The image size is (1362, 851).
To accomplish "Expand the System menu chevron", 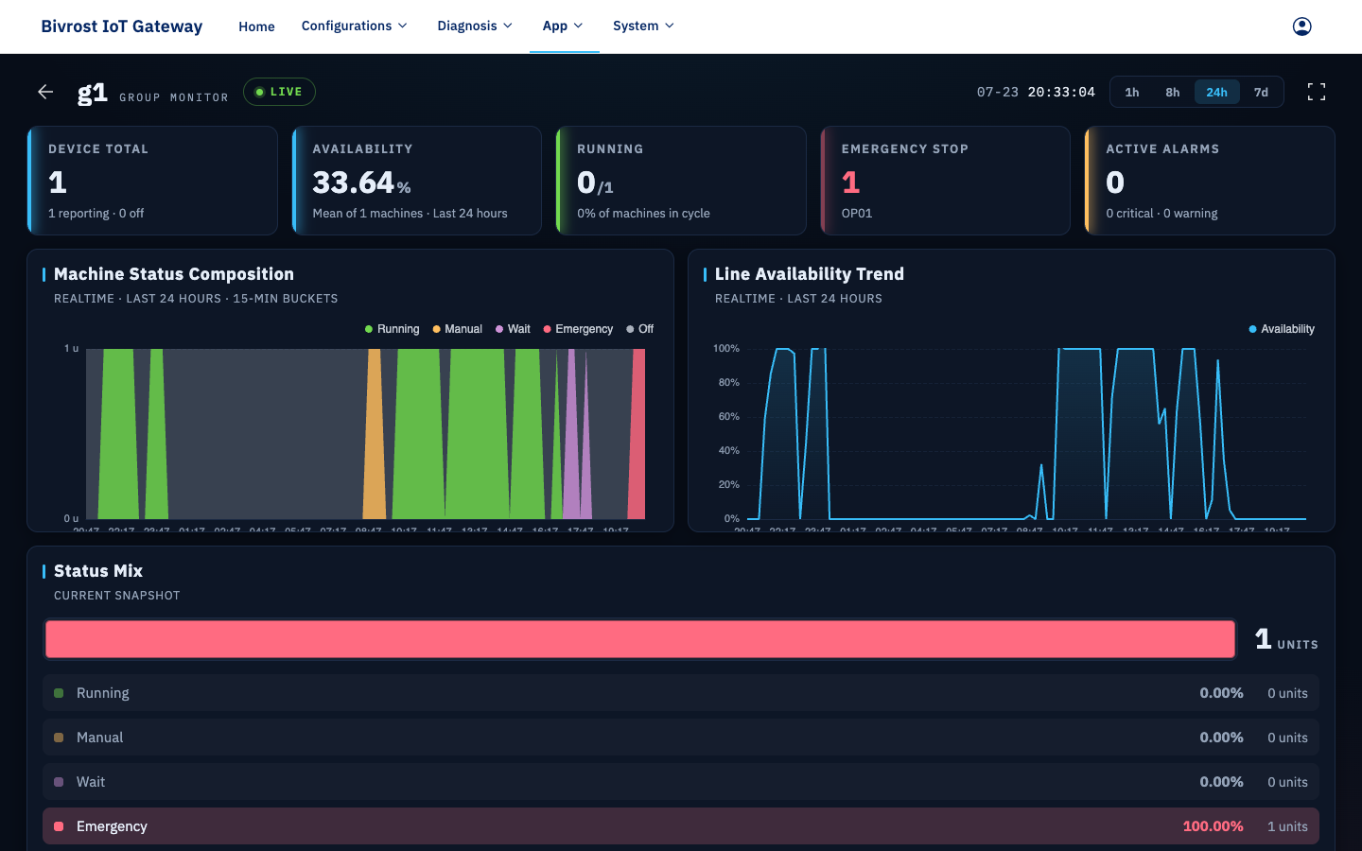I will pyautogui.click(x=670, y=26).
